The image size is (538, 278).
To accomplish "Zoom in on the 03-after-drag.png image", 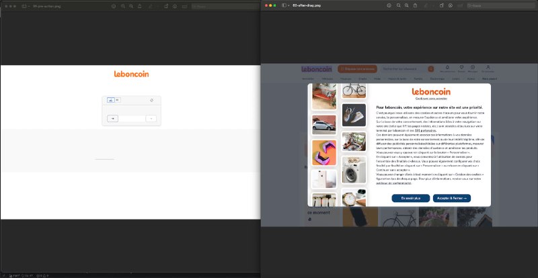I will pos(407,5).
